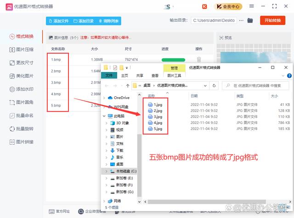The height and width of the screenshot is (218, 294).
Task: Open the 管理 contextual tab
Action: point(174,68)
